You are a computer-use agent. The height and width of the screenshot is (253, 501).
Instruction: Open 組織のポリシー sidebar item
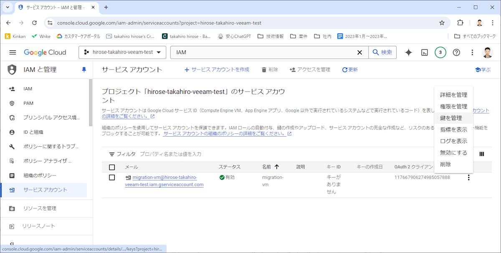pyautogui.click(x=44, y=175)
